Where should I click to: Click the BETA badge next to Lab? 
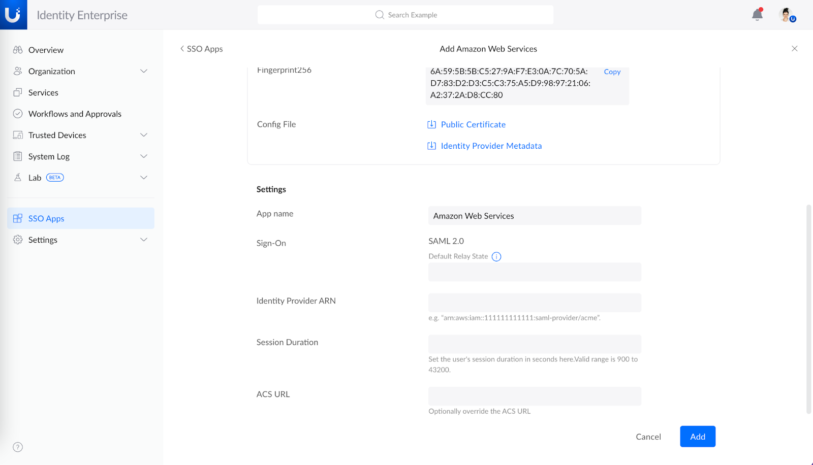[55, 178]
